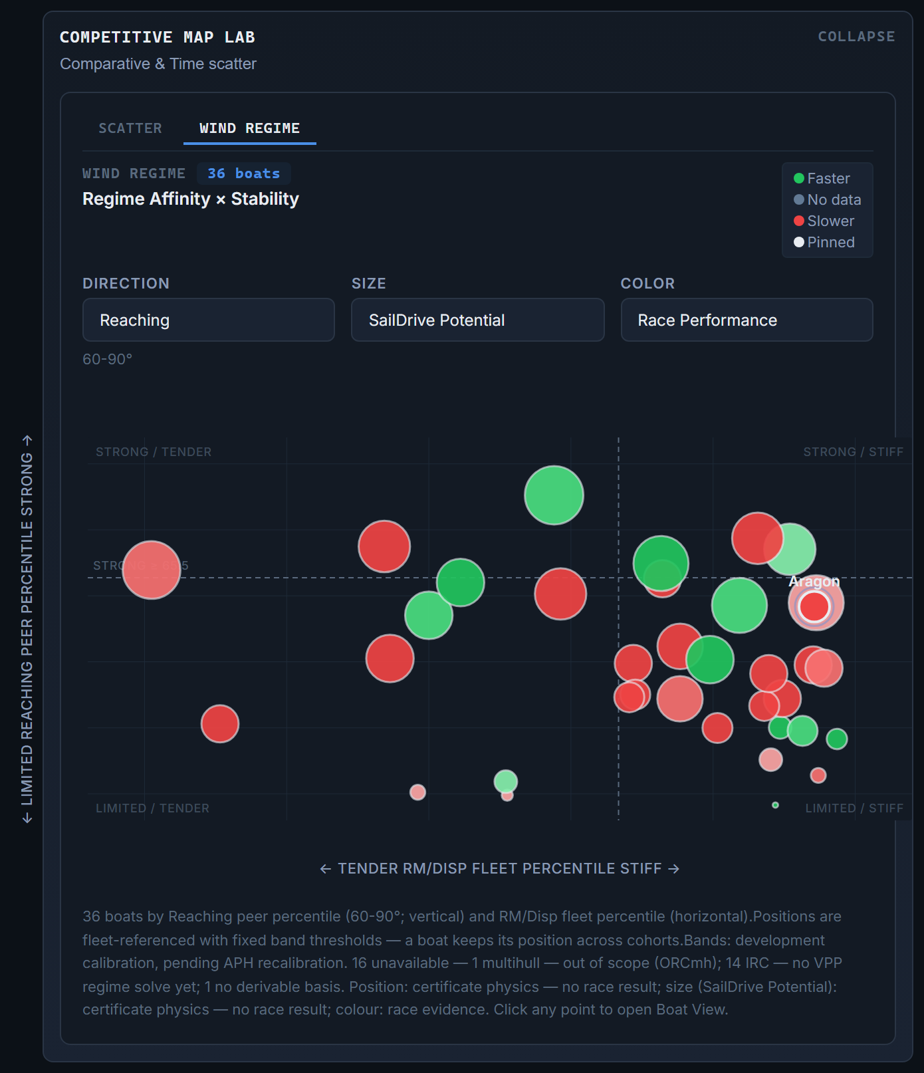Switch to the Scatter tab
Screen dimensions: 924x1073
coord(130,128)
